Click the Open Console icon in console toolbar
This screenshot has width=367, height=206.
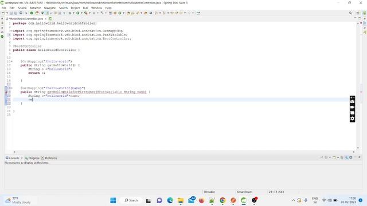pyautogui.click(x=334, y=157)
